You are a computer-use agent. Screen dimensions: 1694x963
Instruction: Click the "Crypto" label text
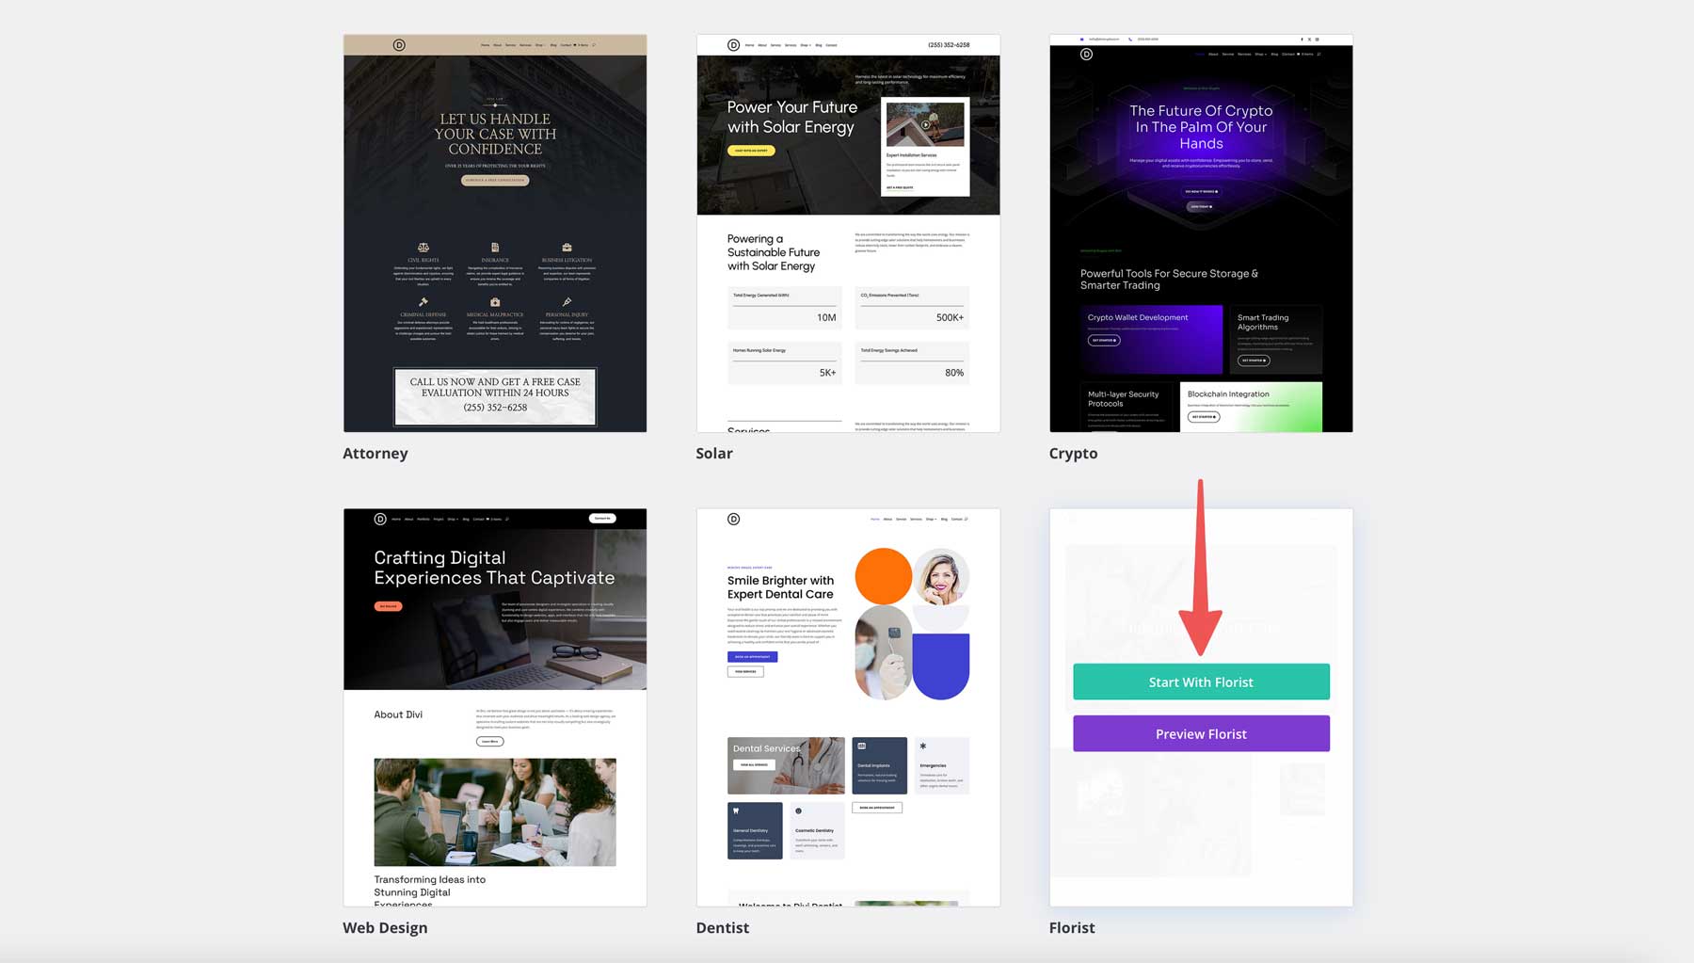coord(1073,453)
